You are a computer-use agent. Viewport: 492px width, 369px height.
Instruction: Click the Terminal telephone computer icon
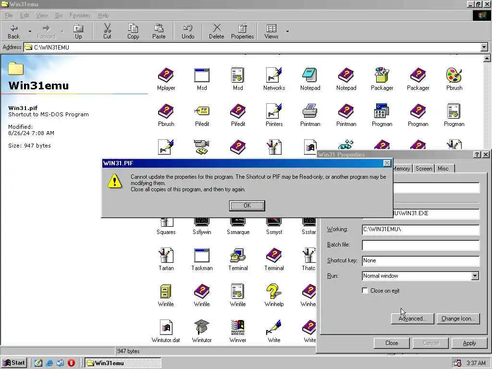point(238,255)
